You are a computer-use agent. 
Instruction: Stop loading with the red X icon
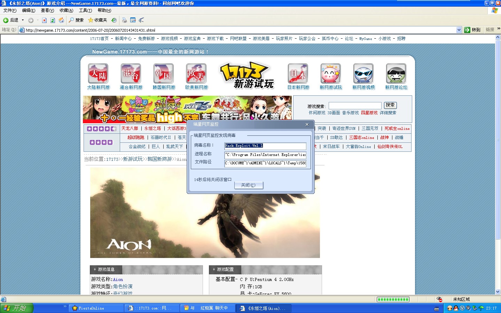(44, 20)
